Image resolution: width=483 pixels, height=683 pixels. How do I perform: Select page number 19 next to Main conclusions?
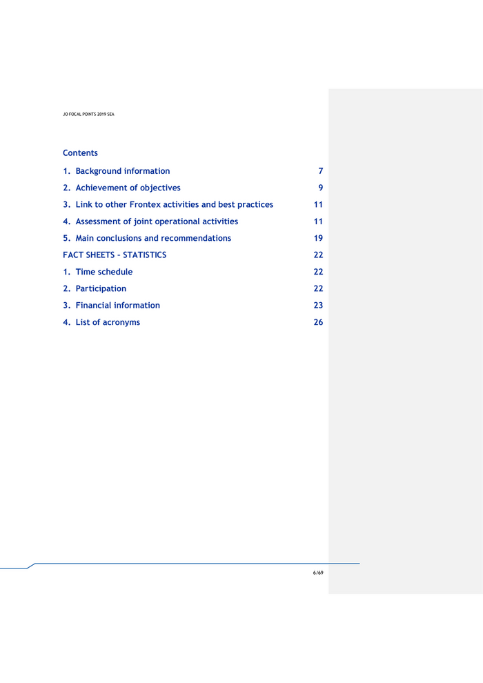pyautogui.click(x=318, y=238)
